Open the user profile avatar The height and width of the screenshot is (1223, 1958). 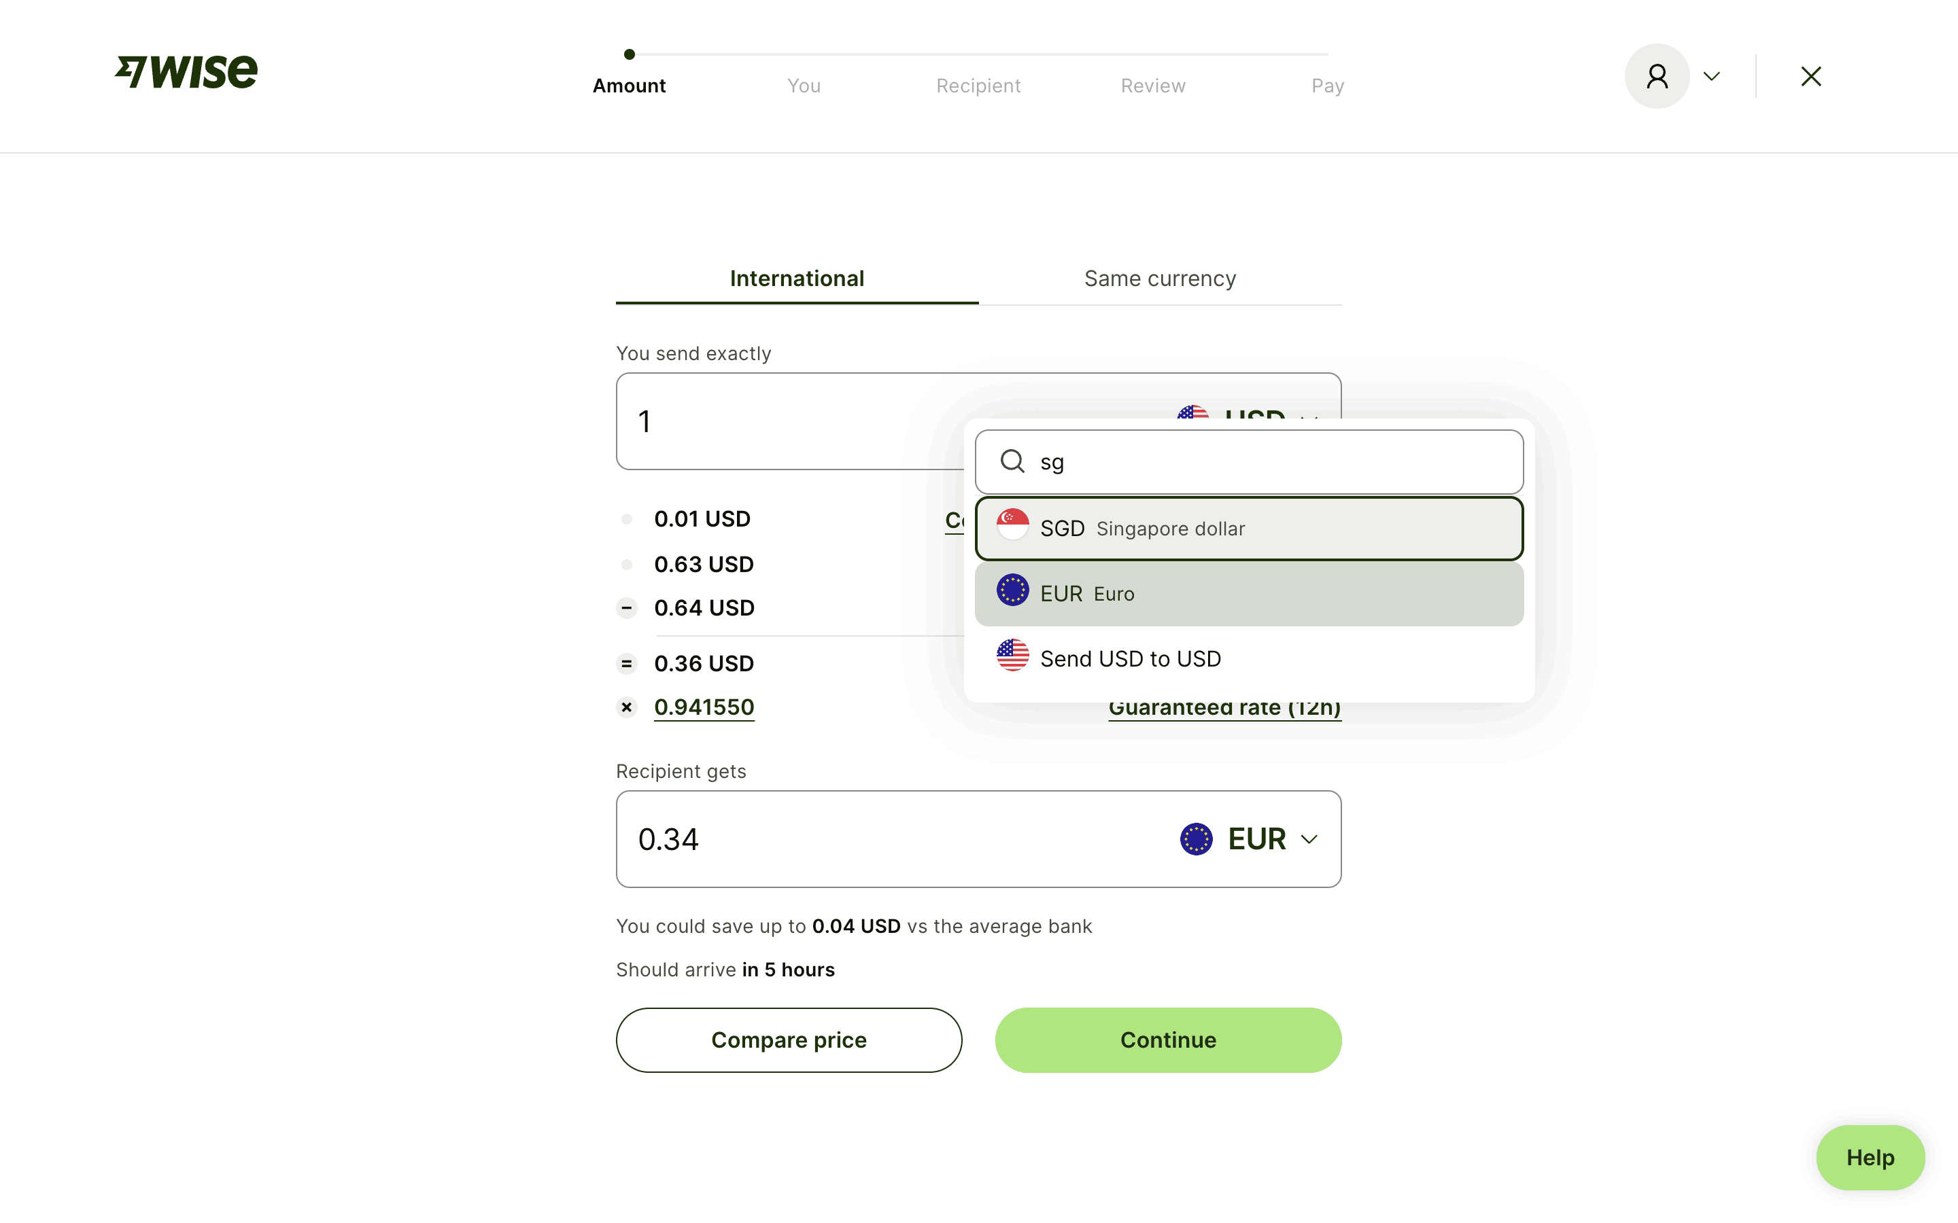point(1656,76)
